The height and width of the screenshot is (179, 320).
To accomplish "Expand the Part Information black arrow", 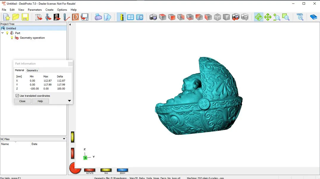I will [69, 101].
